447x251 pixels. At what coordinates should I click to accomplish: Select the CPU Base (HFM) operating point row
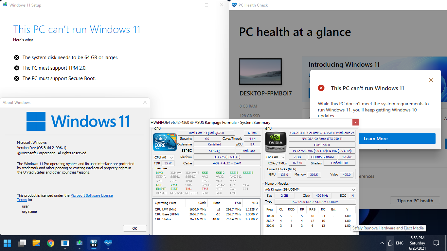206,214
